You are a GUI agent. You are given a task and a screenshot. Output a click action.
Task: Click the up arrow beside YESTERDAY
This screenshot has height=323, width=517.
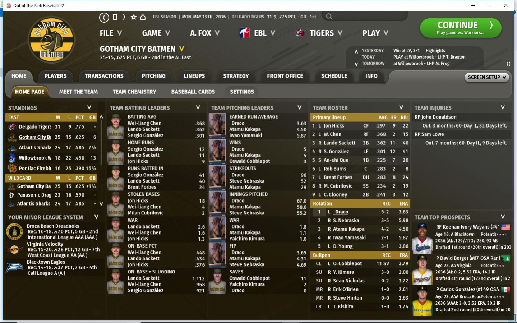[356, 51]
